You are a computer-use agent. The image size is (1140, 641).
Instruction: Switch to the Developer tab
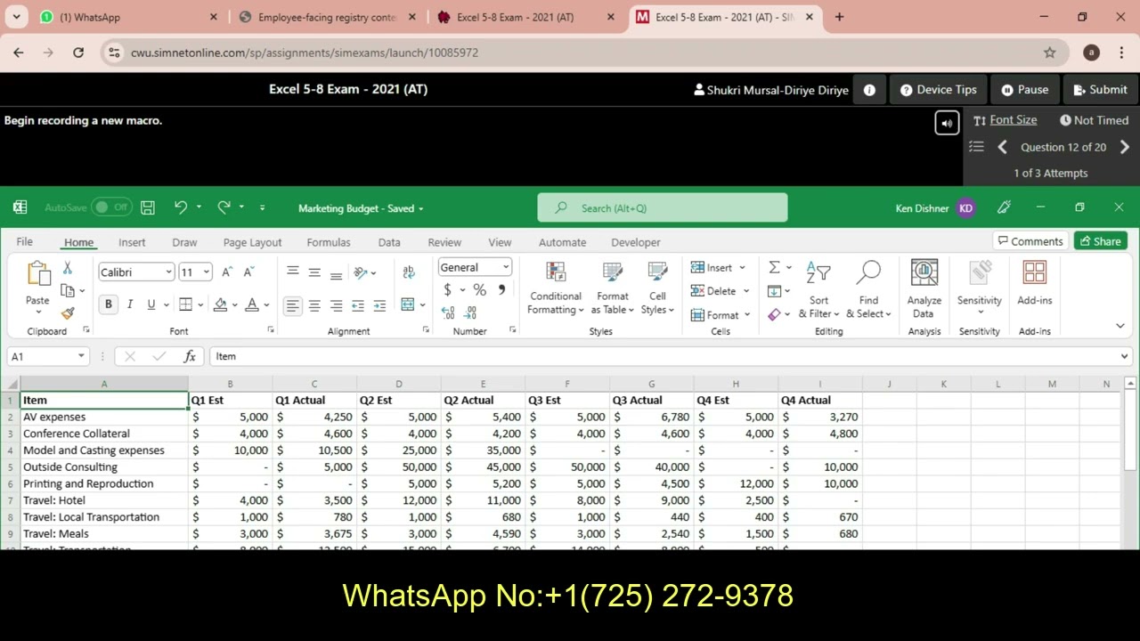tap(636, 242)
